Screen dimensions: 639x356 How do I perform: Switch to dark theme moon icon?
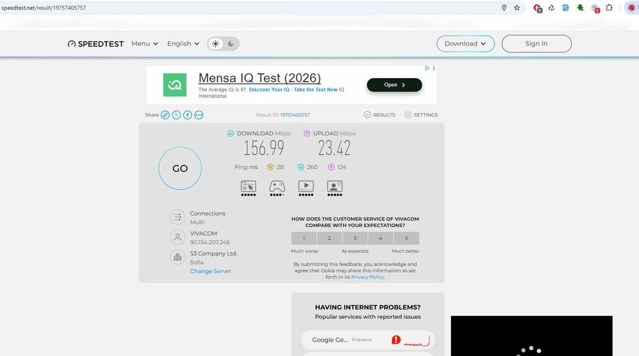tap(231, 43)
